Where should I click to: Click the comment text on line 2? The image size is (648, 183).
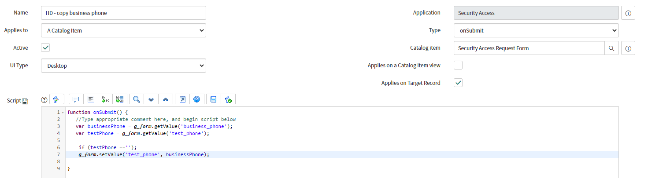[x=156, y=119]
